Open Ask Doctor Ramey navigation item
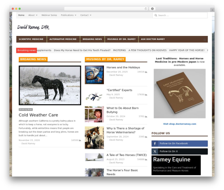Viewport: 224px width, 190px height. click(153, 39)
